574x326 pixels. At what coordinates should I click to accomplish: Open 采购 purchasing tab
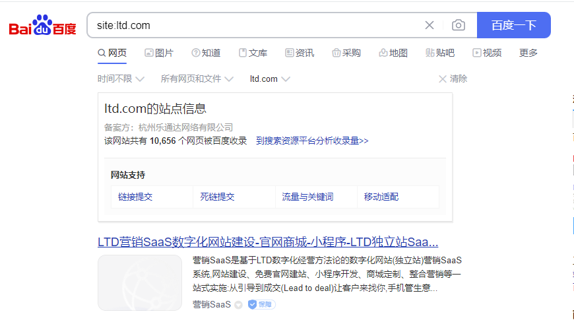pos(346,53)
